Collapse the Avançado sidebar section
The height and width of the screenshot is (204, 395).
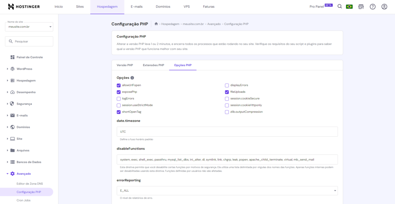8,174
